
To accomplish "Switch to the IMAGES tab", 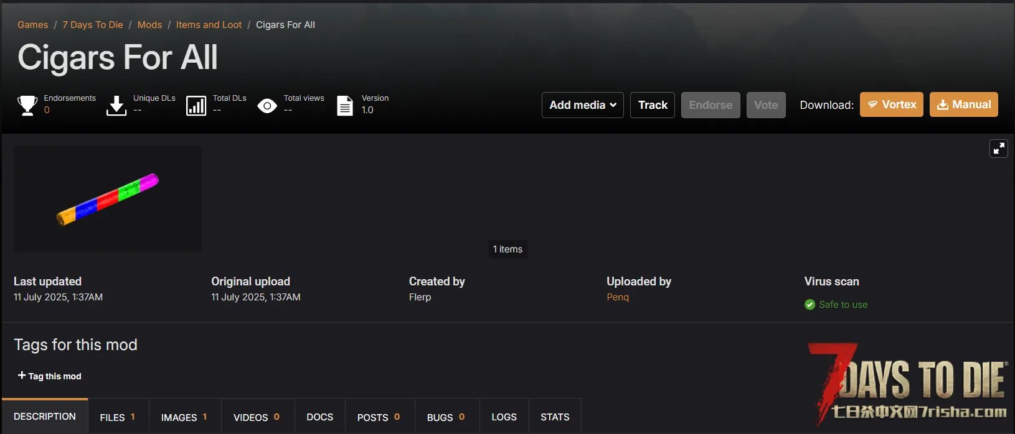I will point(185,417).
